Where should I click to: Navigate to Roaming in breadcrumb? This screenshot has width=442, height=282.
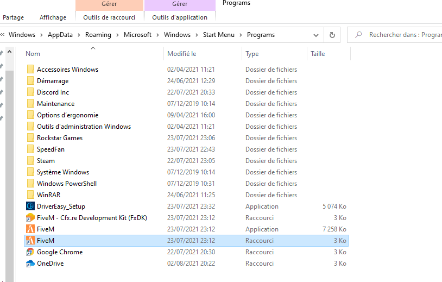click(x=98, y=35)
